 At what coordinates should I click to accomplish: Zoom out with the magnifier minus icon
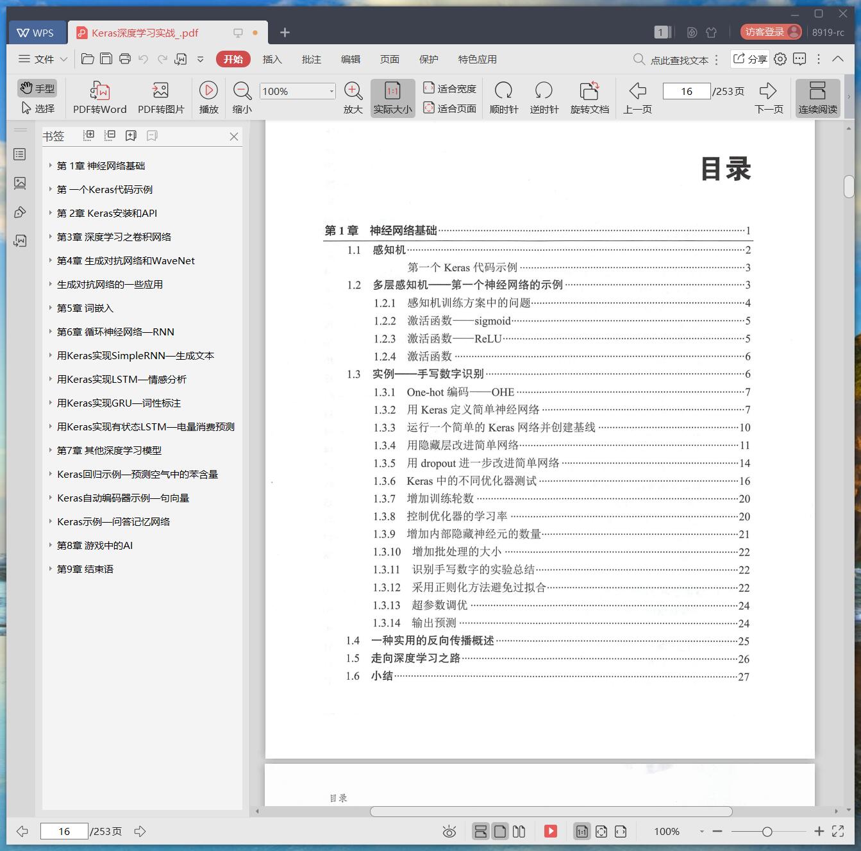[x=242, y=90]
